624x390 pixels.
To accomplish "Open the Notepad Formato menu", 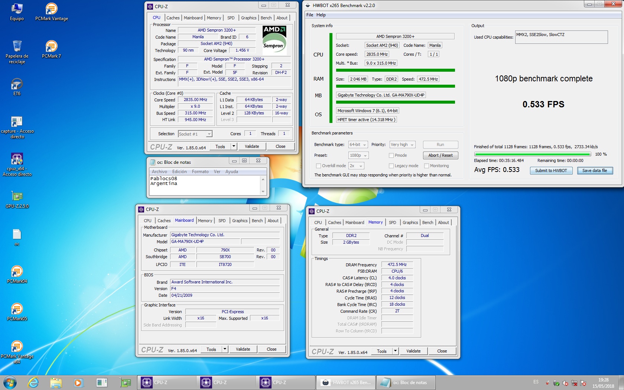I will coord(200,172).
